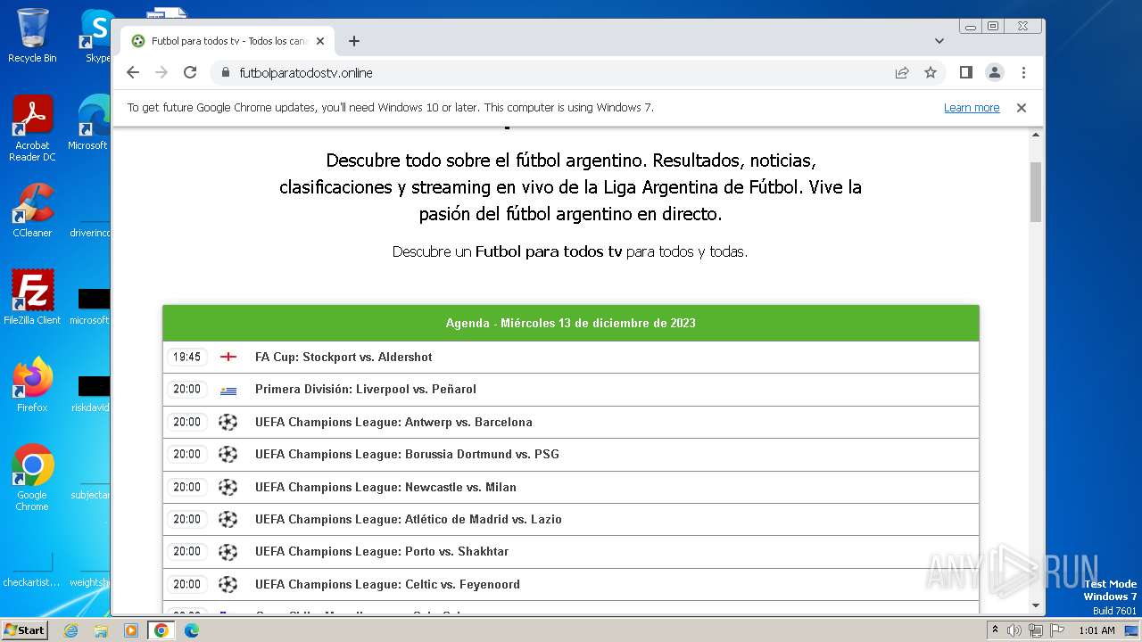Click the padlock site info icon
This screenshot has width=1142, height=642.
(x=225, y=73)
